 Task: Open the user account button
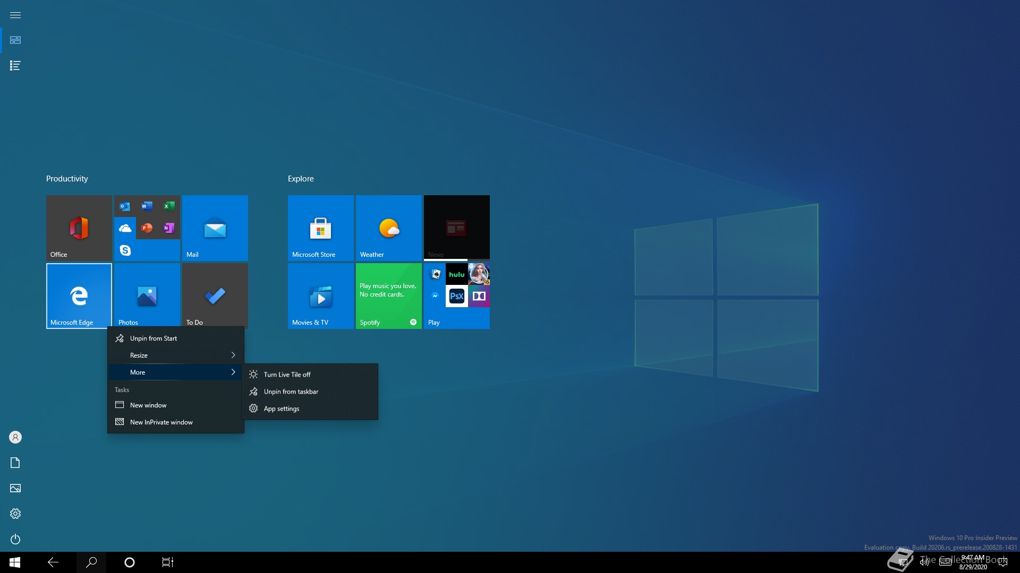[x=15, y=437]
